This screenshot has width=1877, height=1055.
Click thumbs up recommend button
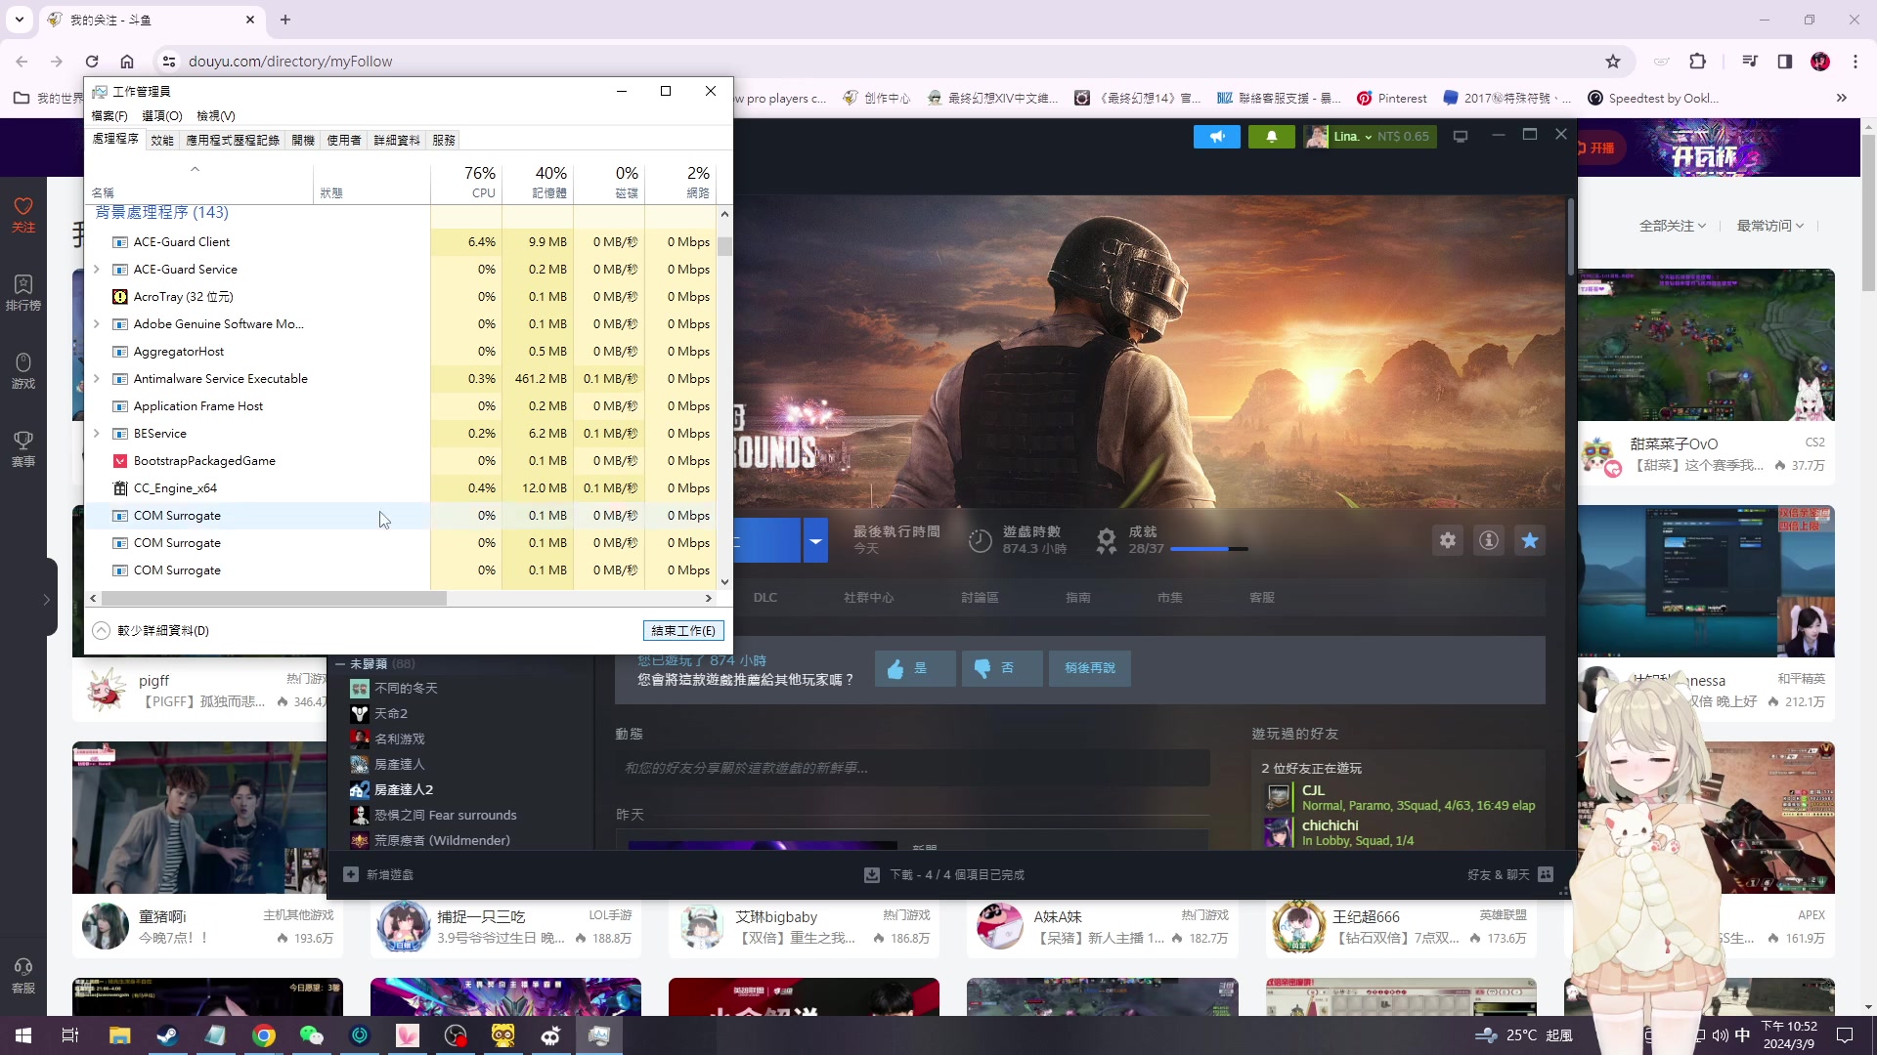coord(915,668)
